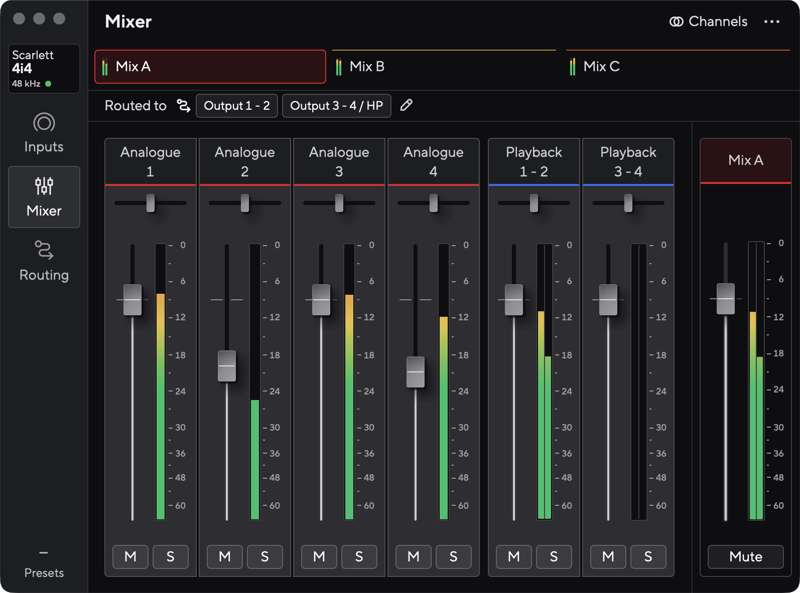Screen dimensions: 800x593
Task: Open the three-dot more options menu
Action: 772,22
